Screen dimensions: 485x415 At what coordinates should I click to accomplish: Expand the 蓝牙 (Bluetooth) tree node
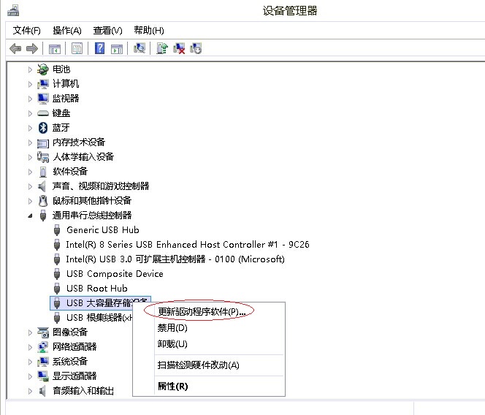tap(31, 128)
